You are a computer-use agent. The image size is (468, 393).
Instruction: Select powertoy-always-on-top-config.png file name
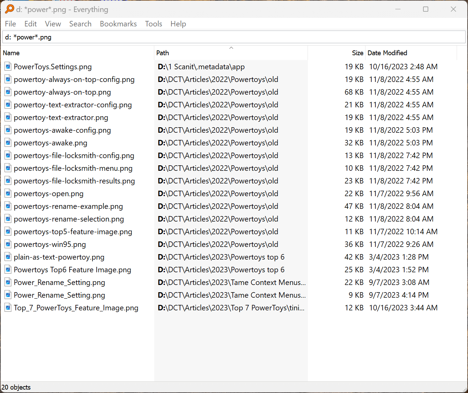74,79
